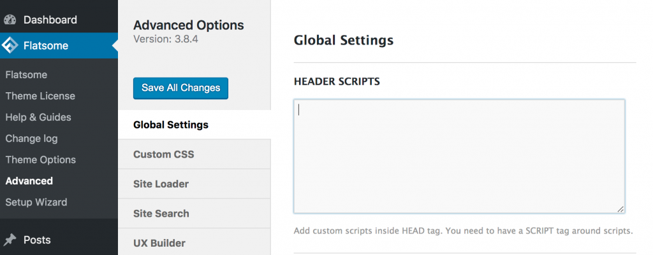Open the Flatsome submenu link
The height and width of the screenshot is (255, 653).
[x=26, y=75]
